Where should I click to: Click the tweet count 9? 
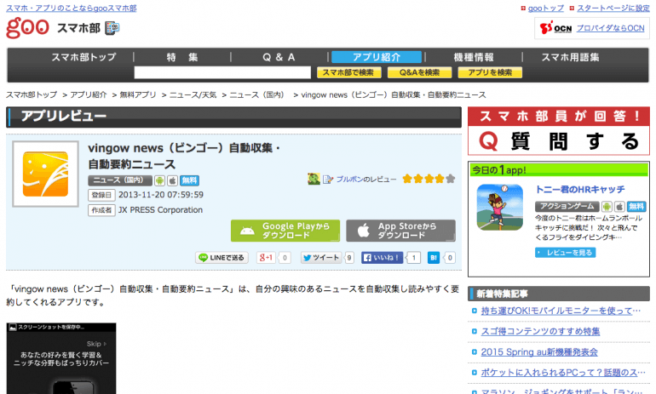(x=349, y=258)
